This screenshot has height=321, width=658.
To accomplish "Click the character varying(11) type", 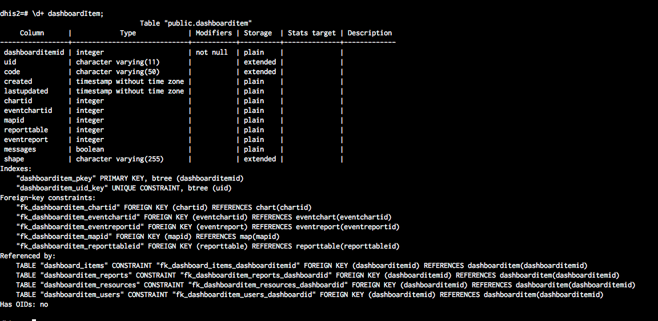I will point(118,62).
